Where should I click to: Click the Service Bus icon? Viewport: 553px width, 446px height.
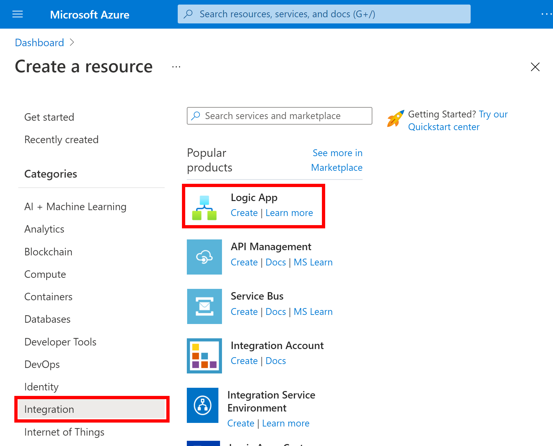[x=204, y=306]
